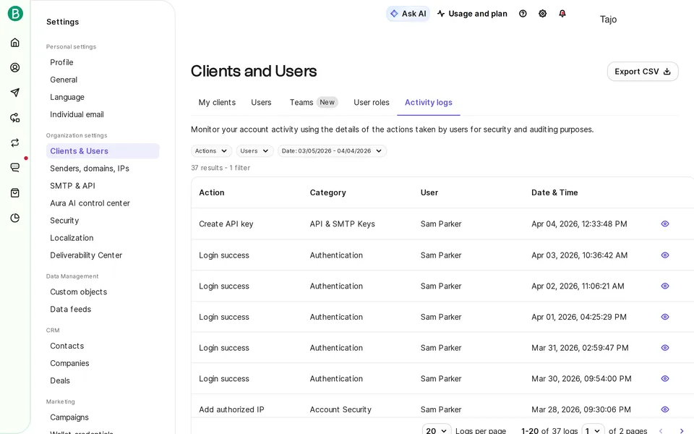Export activity logs as CSV
Viewport: 694px width, 434px height.
click(x=643, y=72)
